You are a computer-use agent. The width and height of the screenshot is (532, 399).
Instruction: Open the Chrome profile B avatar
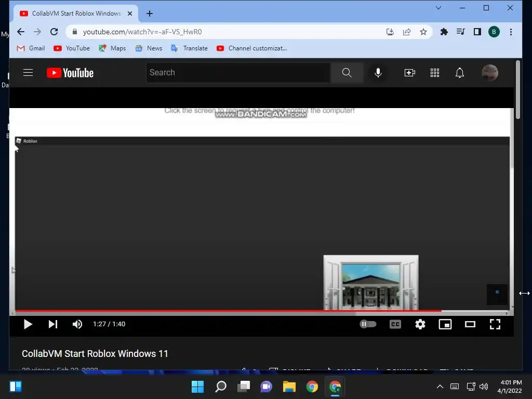coord(494,32)
